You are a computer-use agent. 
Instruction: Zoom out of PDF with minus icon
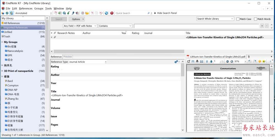click(x=227, y=62)
